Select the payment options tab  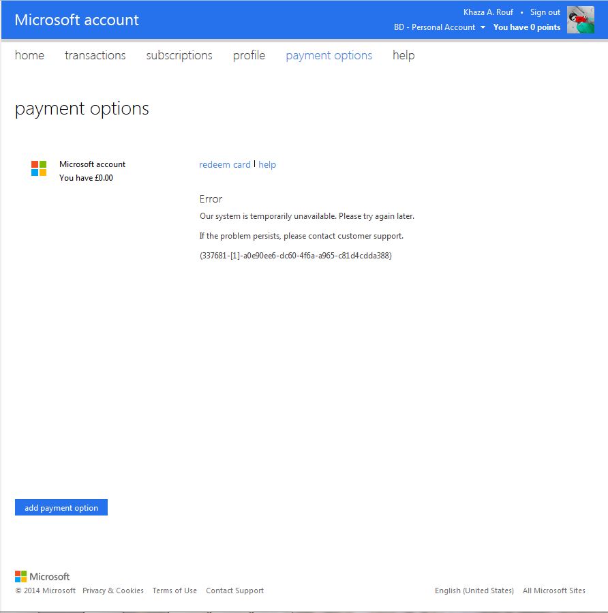(x=329, y=55)
